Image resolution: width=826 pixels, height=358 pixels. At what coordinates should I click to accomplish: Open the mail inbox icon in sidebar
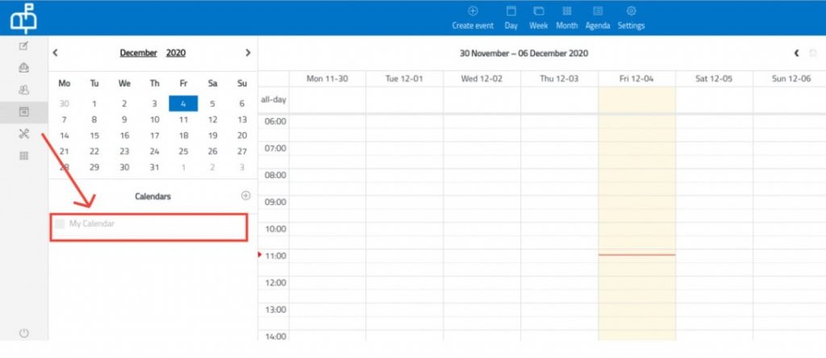(24, 68)
